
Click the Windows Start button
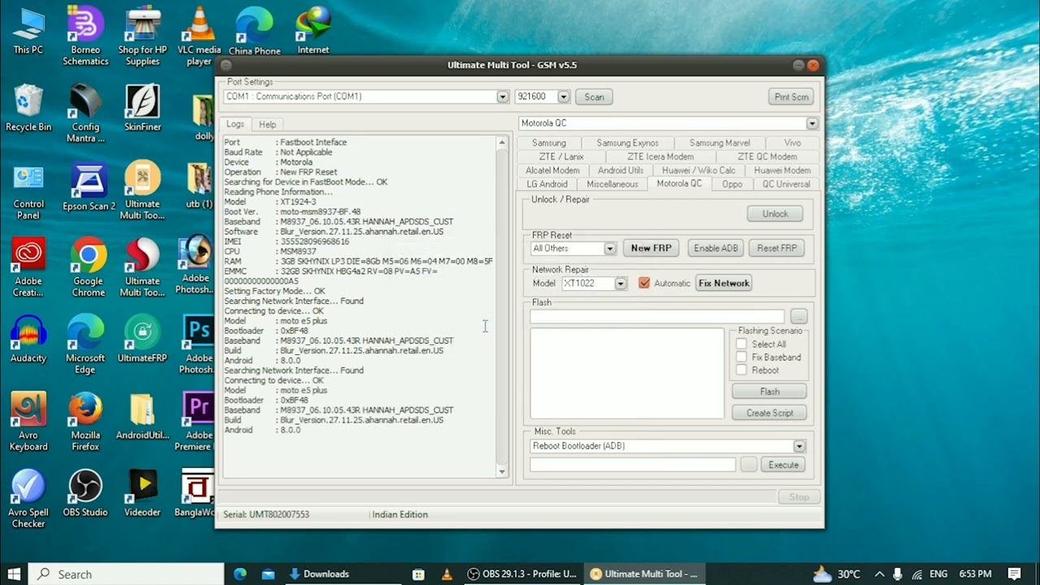[14, 574]
